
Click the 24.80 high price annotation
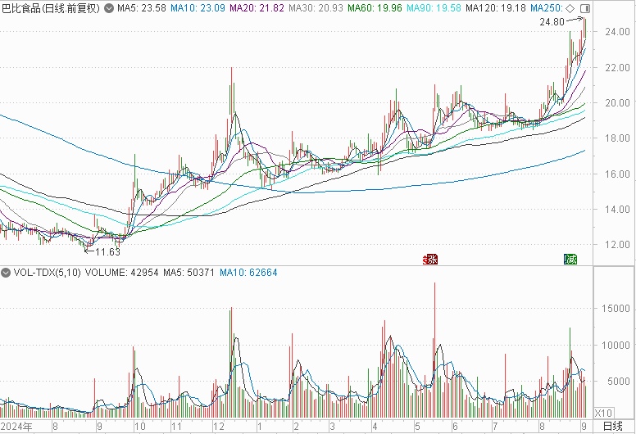[x=552, y=22]
